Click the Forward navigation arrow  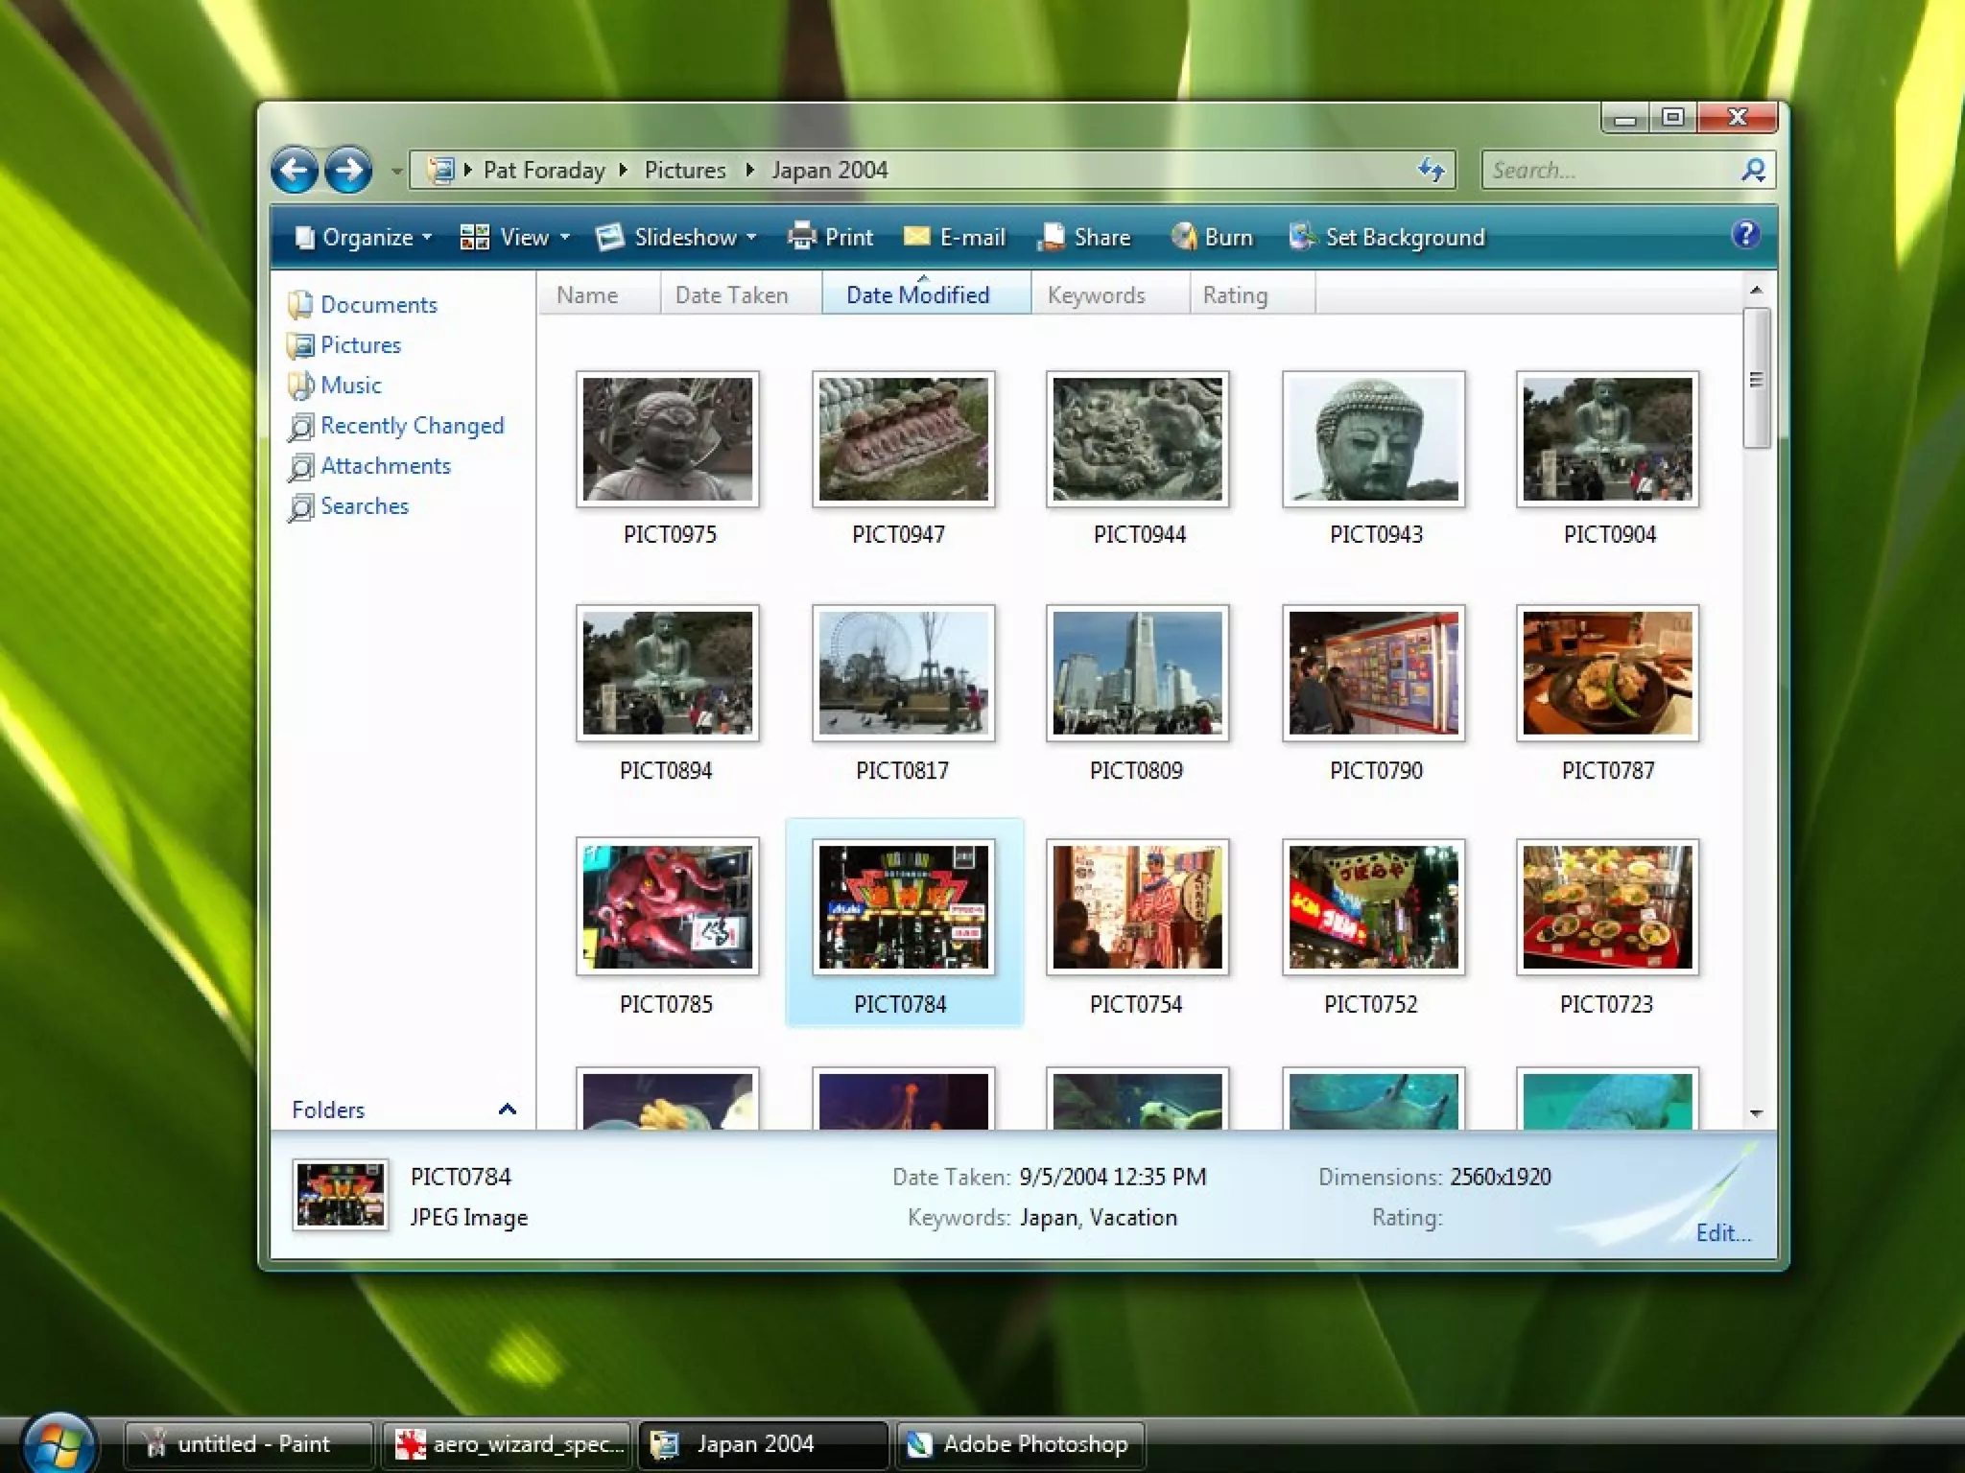[x=348, y=172]
